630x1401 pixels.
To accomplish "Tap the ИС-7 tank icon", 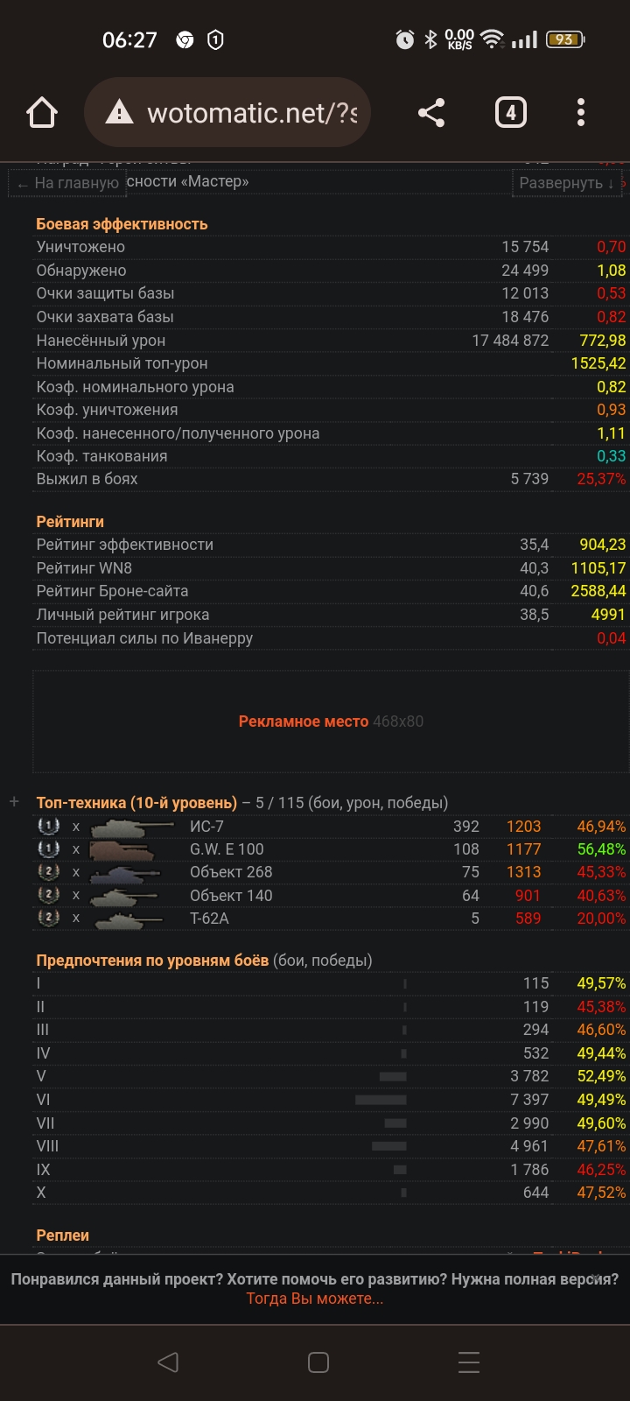I will click(131, 827).
